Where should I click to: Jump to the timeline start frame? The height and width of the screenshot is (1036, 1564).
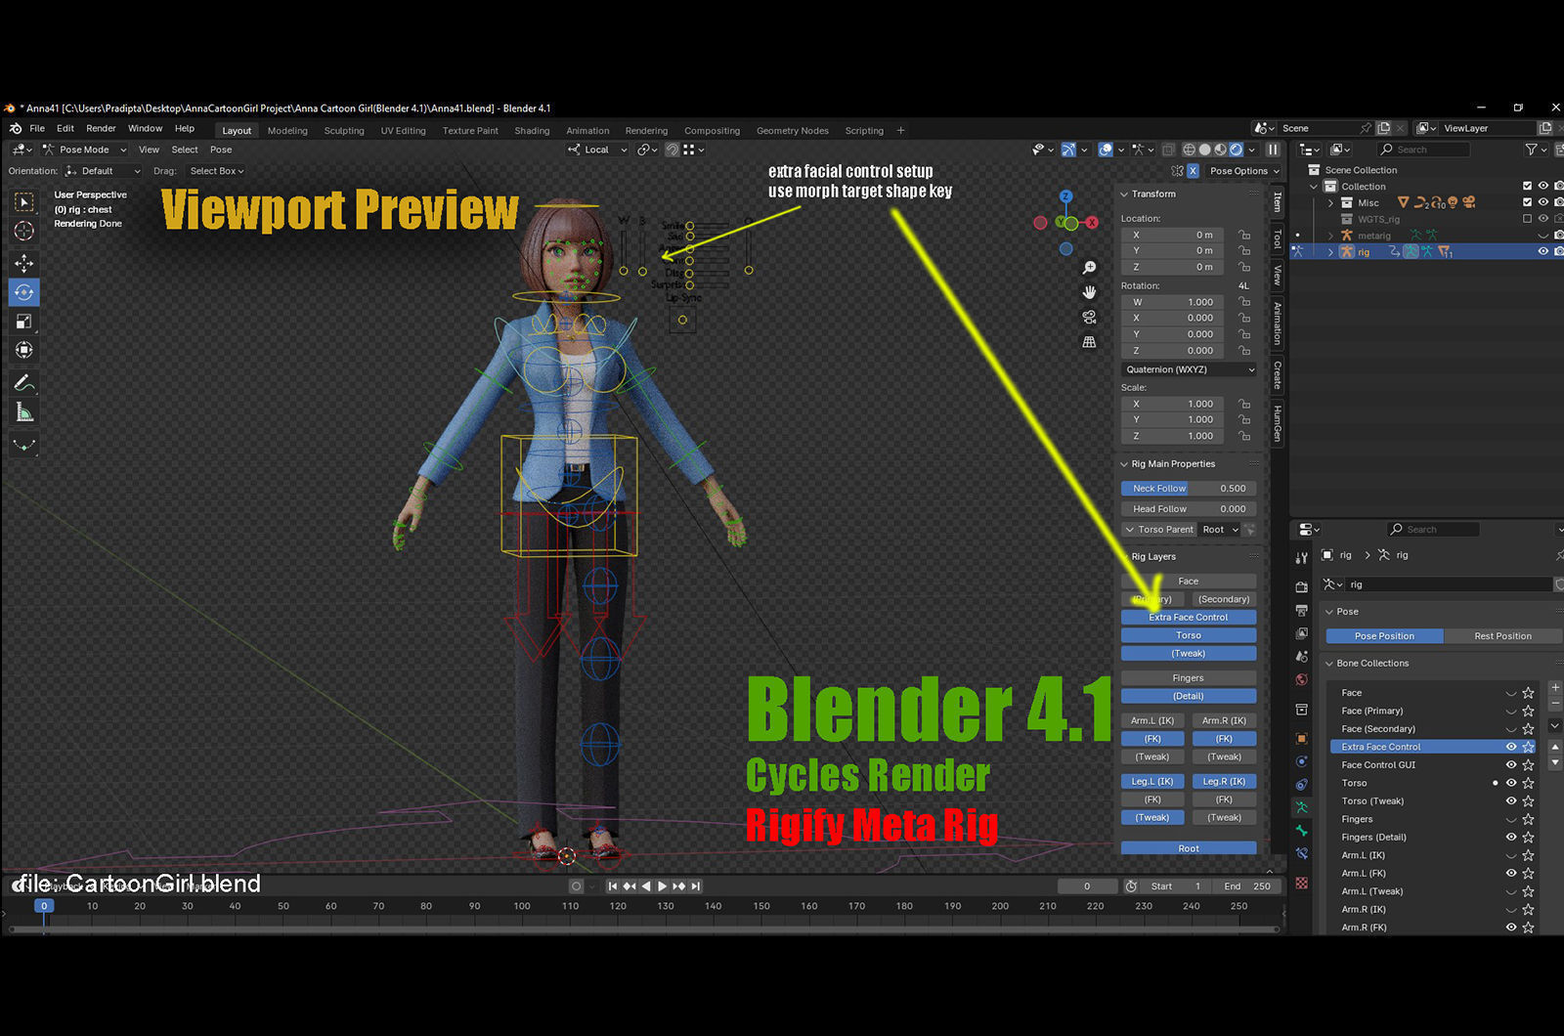tap(613, 886)
